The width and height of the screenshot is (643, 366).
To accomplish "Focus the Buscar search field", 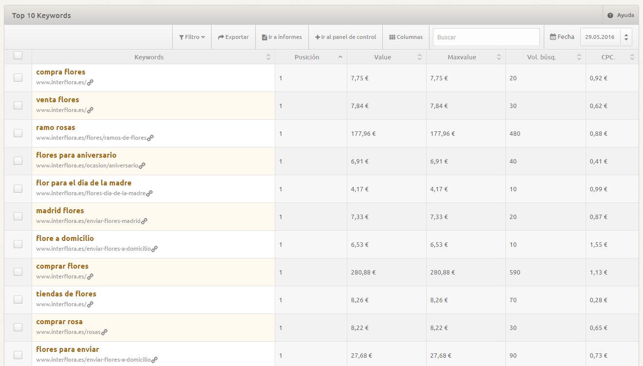I will click(x=486, y=37).
